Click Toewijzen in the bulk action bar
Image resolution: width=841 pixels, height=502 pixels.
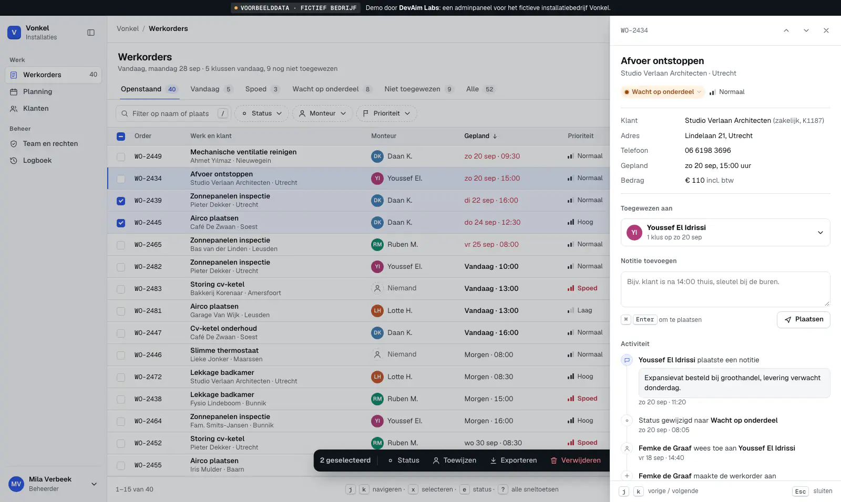tap(455, 461)
